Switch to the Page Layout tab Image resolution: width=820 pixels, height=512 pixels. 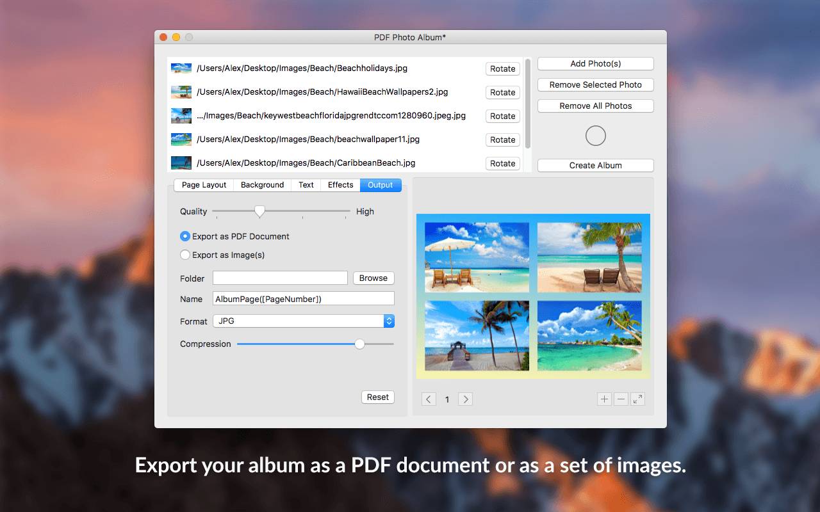coord(203,185)
